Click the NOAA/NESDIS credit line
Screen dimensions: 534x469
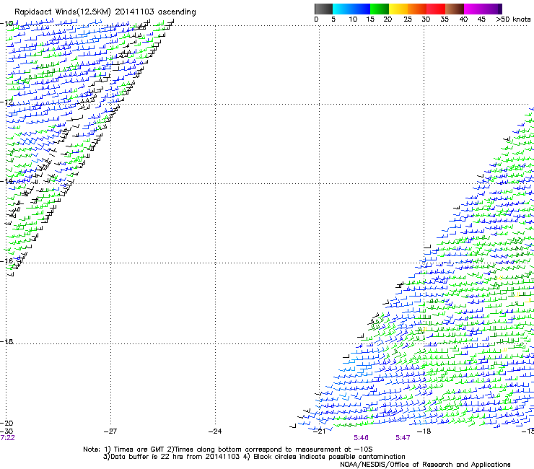[425, 465]
